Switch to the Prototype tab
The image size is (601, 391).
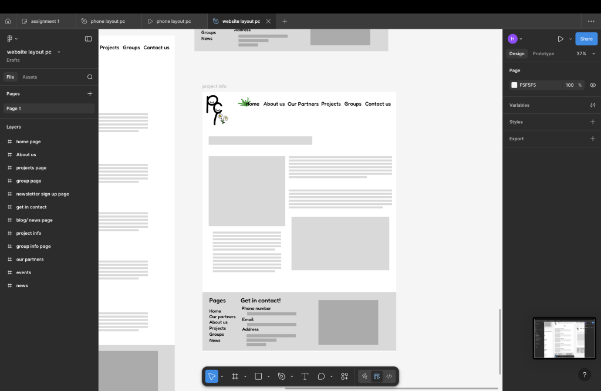pos(543,53)
